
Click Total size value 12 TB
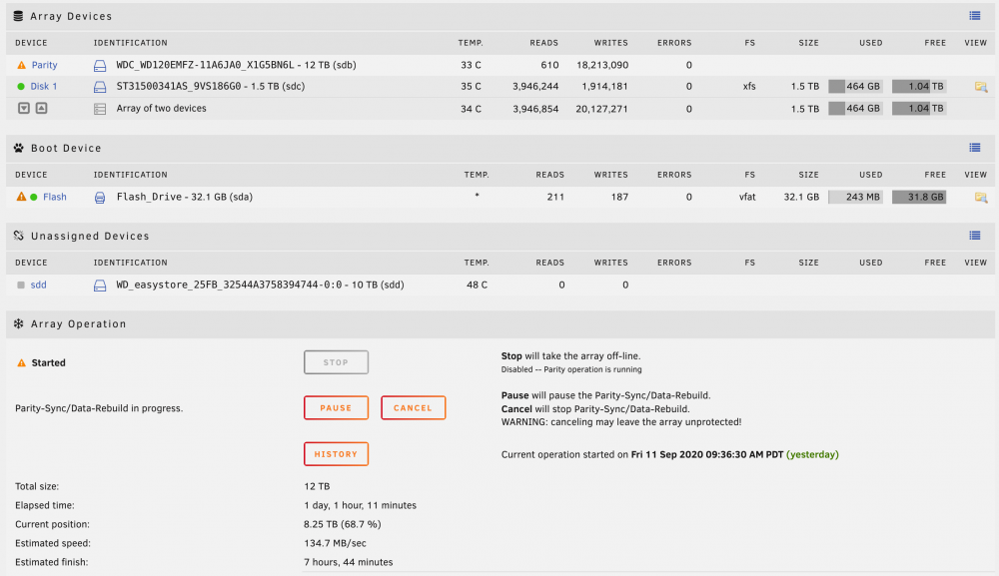317,486
